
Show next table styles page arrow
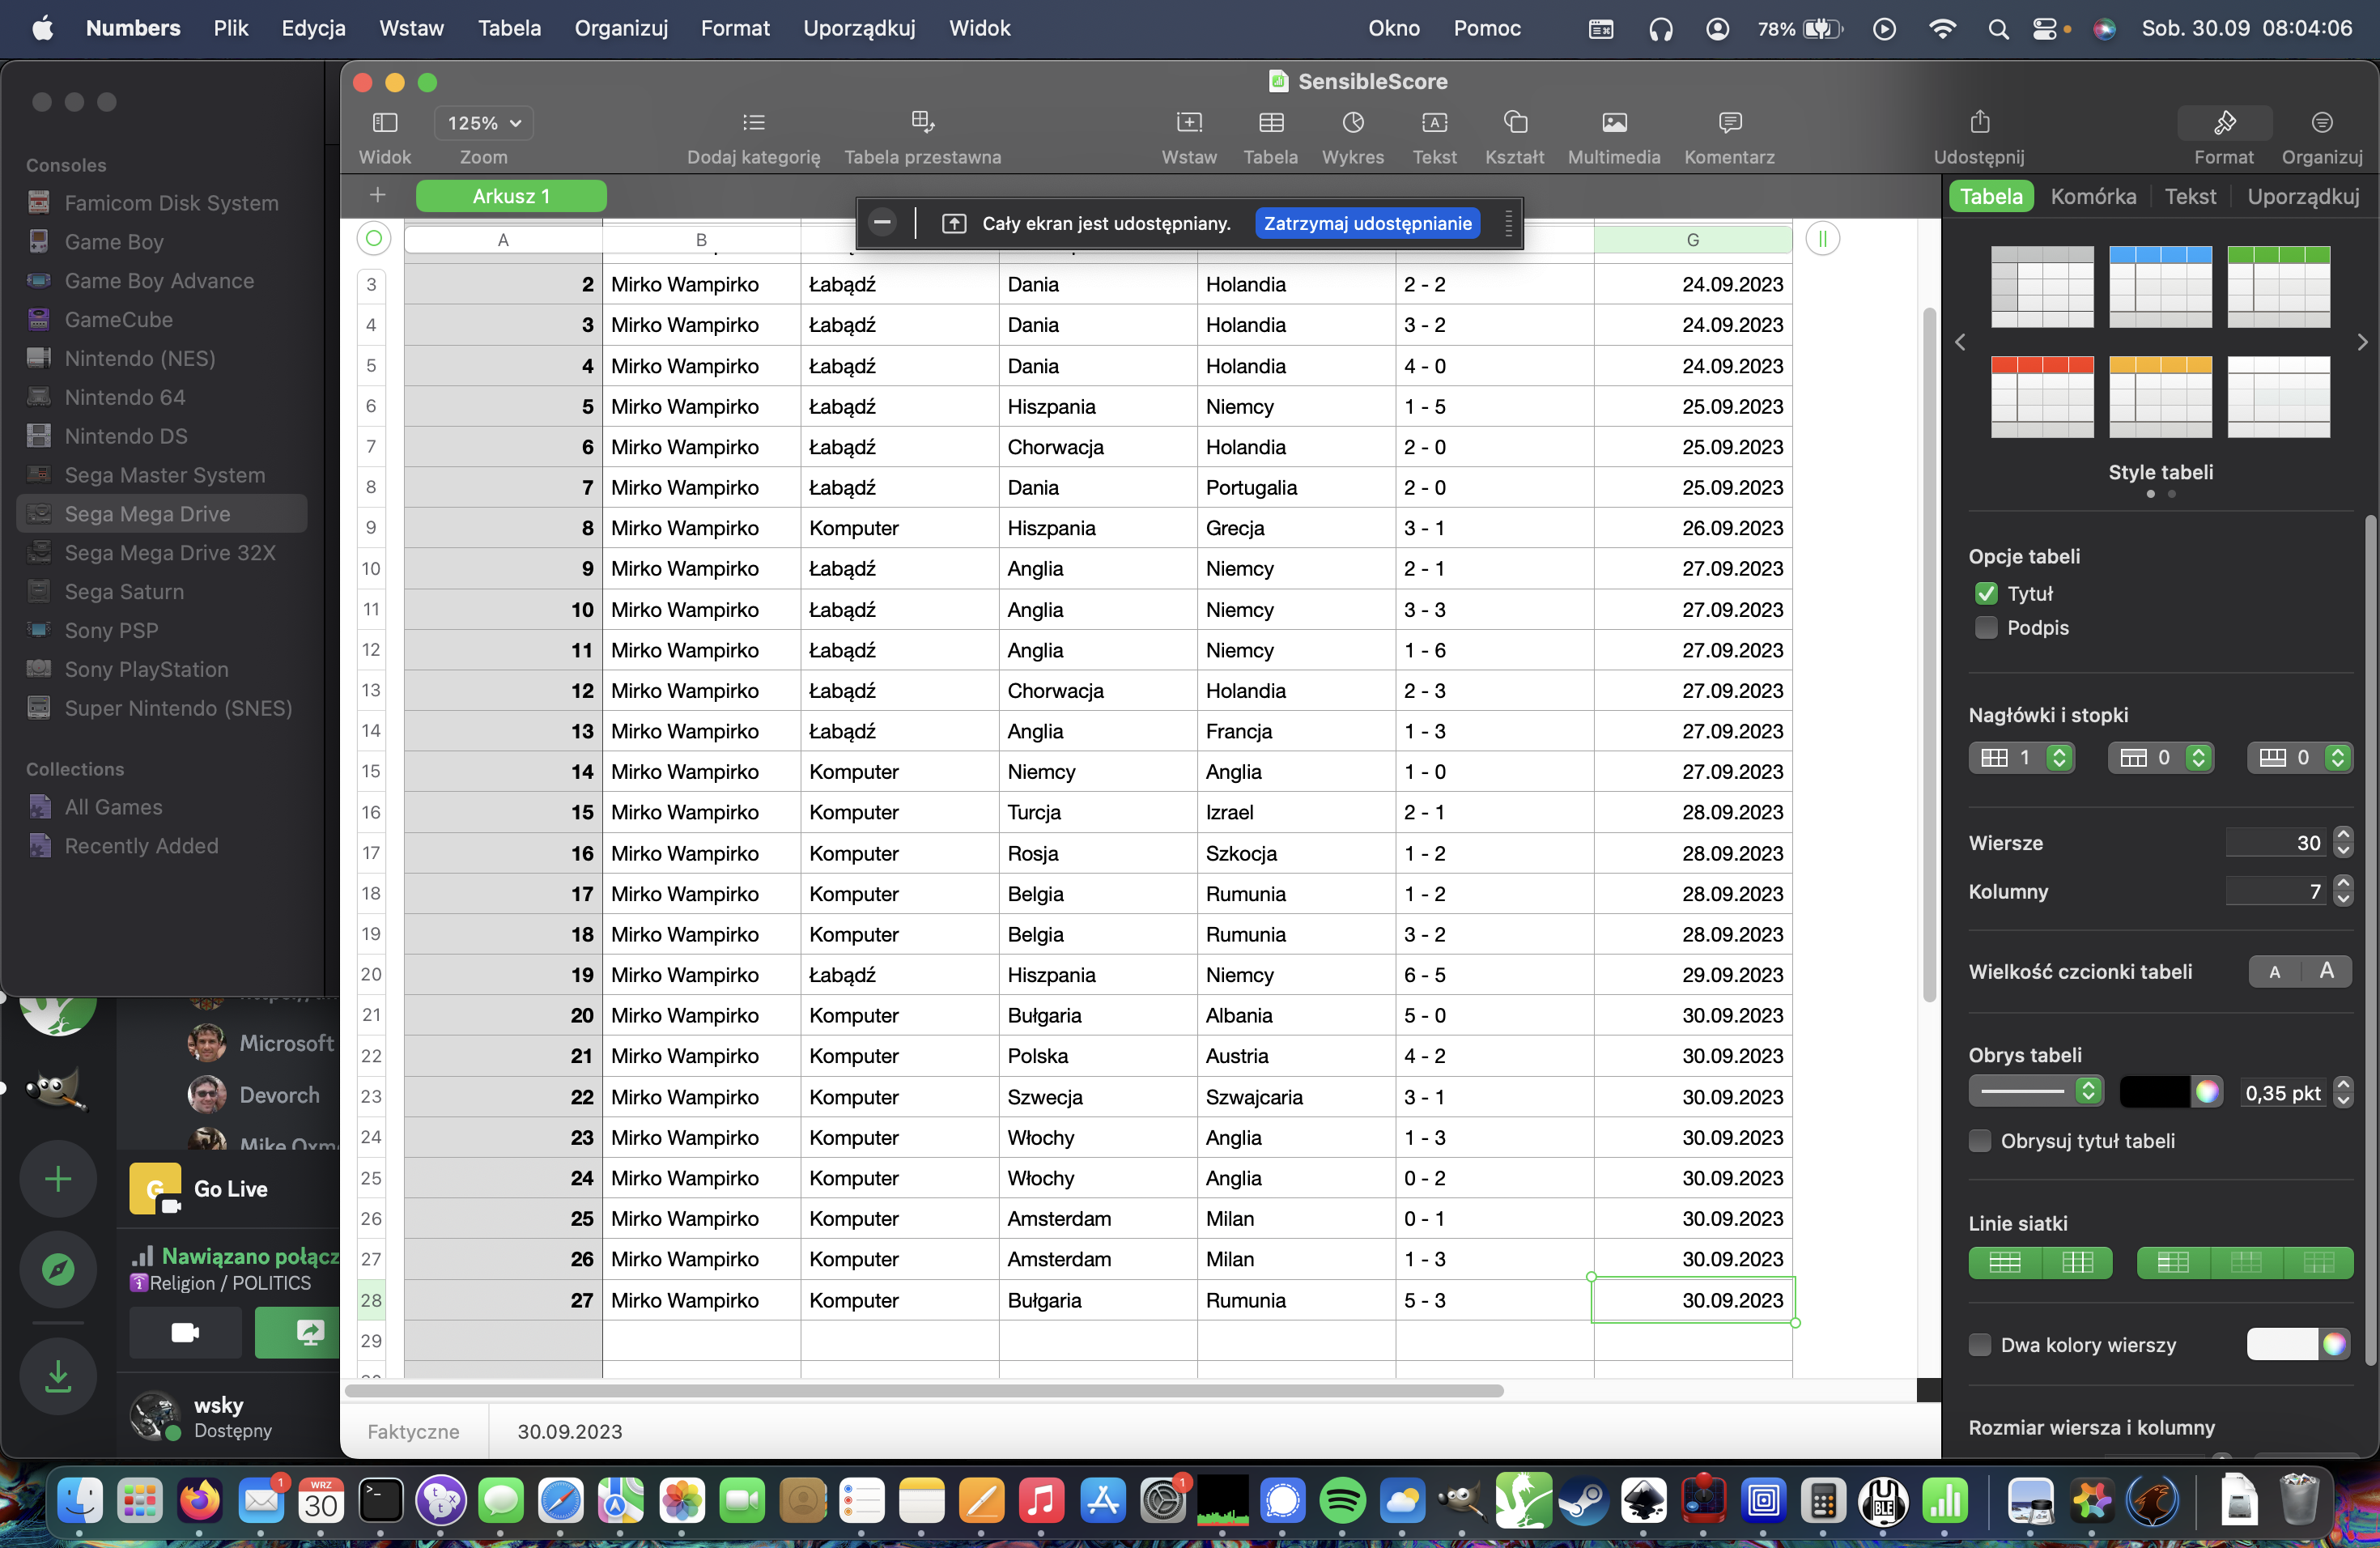[2362, 342]
